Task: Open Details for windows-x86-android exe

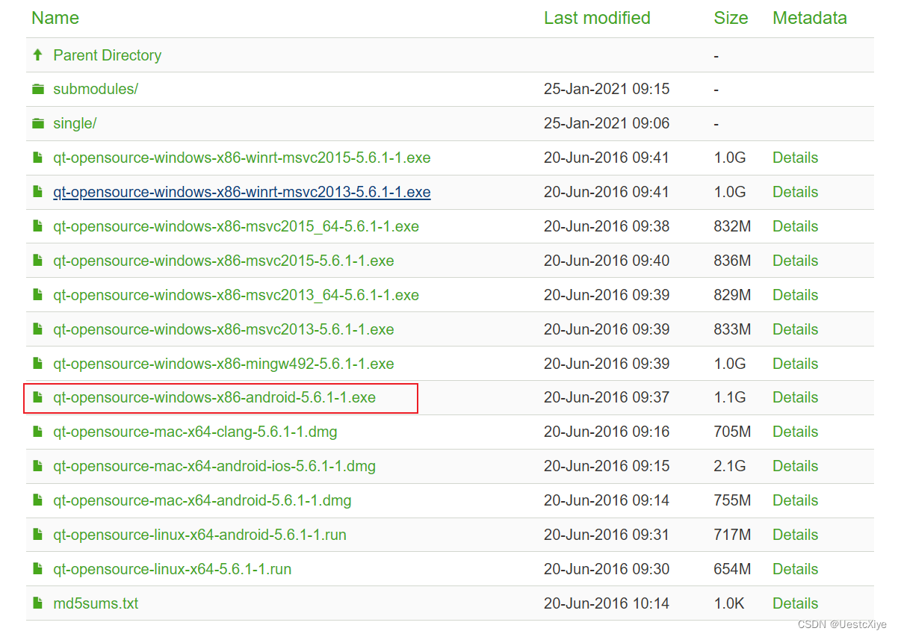Action: (x=795, y=397)
